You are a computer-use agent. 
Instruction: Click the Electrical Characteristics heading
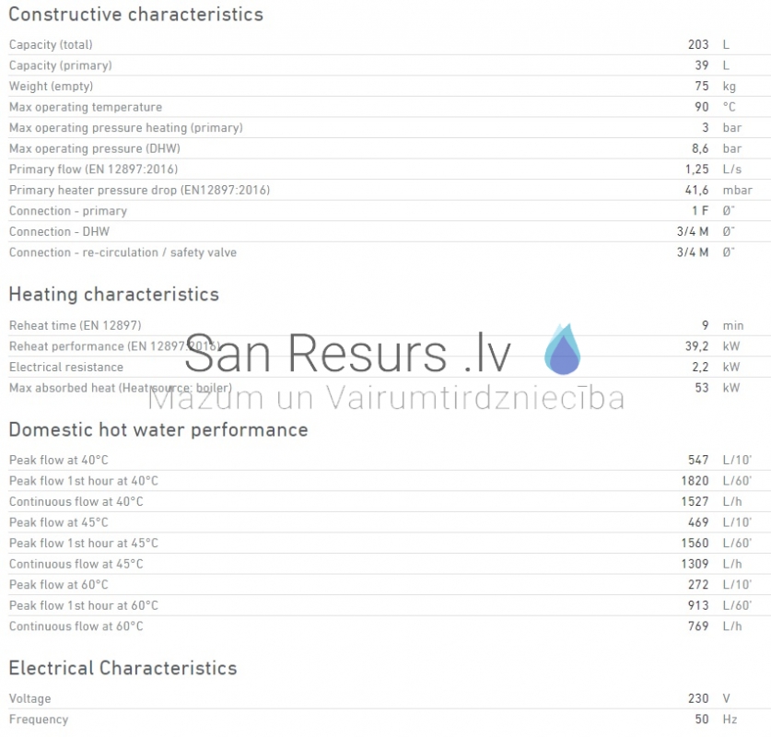(x=123, y=668)
